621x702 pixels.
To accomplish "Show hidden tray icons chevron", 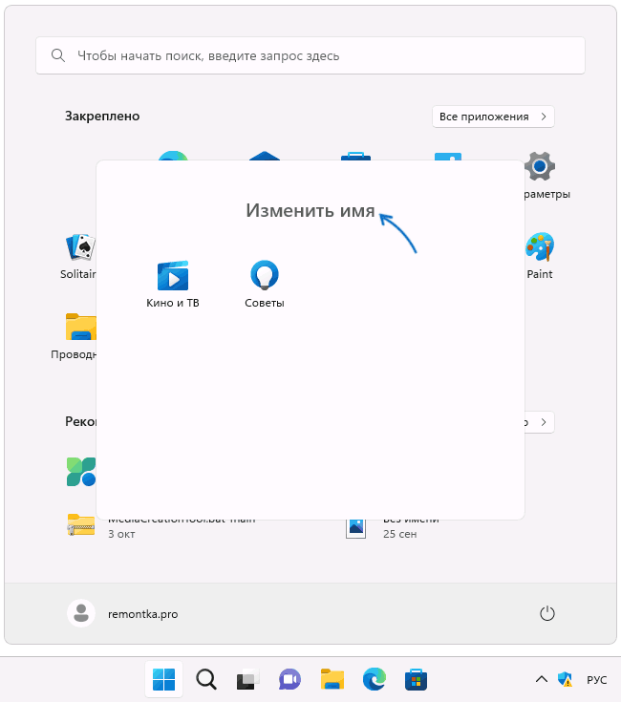I will coord(542,680).
